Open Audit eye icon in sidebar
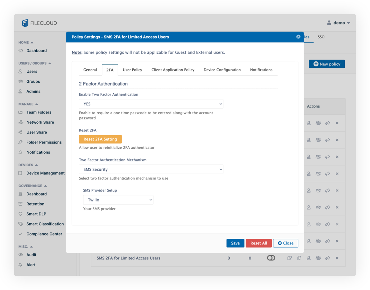Image resolution: width=370 pixels, height=290 pixels. coord(21,255)
